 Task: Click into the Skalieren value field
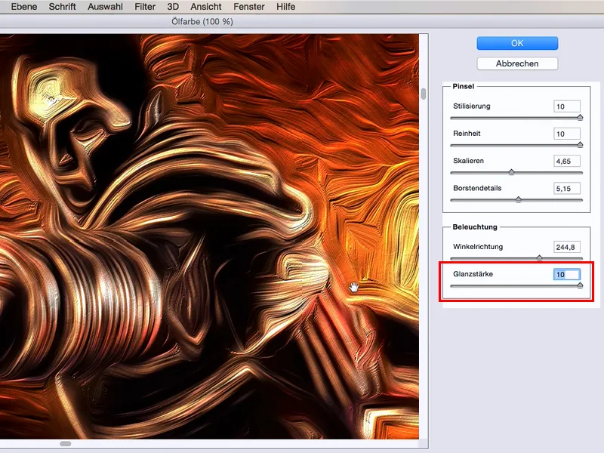[566, 161]
